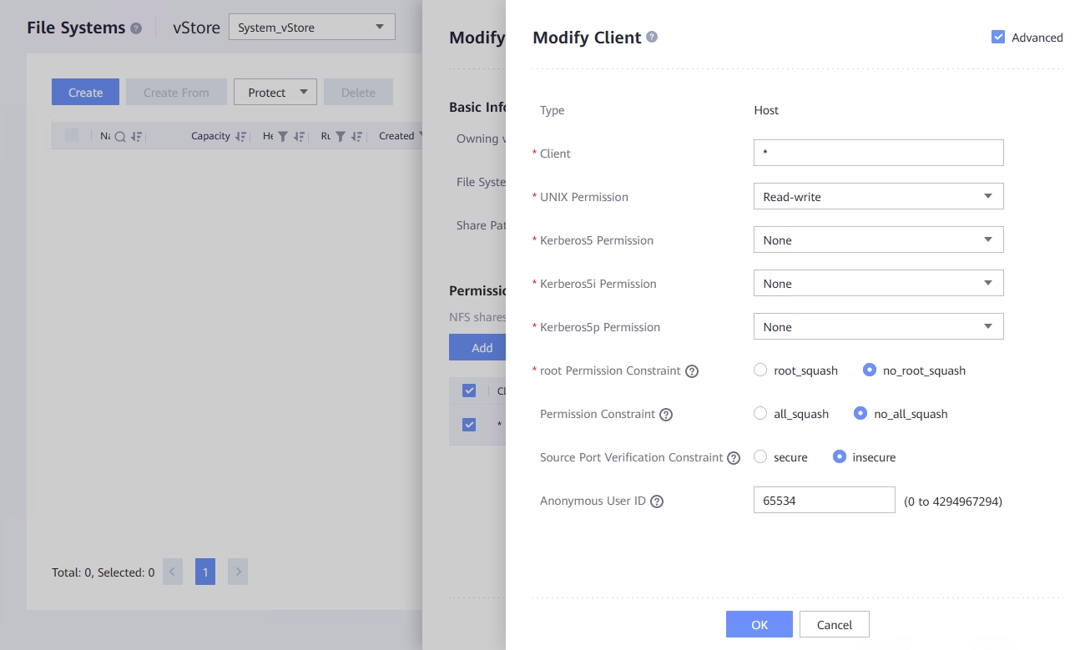The height and width of the screenshot is (650, 1090).
Task: Click the Client text input field
Action: tap(878, 154)
